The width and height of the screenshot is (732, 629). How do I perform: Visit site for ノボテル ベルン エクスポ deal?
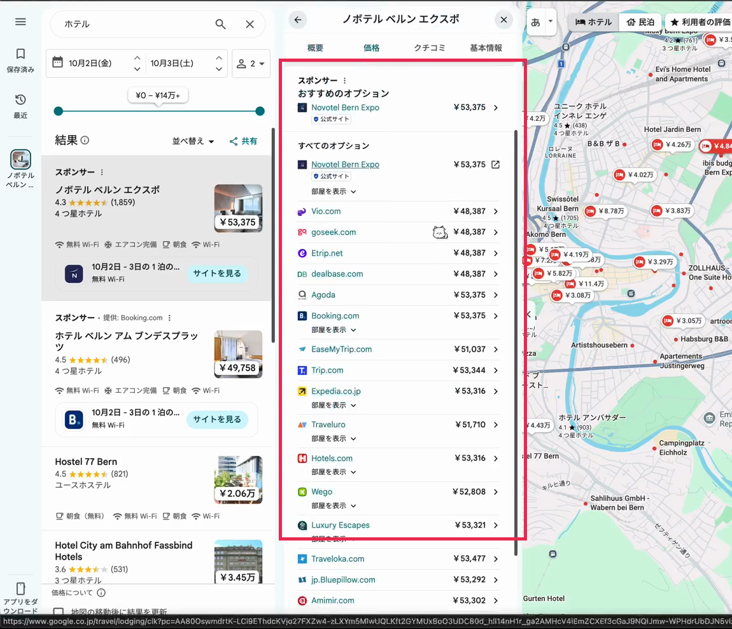pos(217,273)
